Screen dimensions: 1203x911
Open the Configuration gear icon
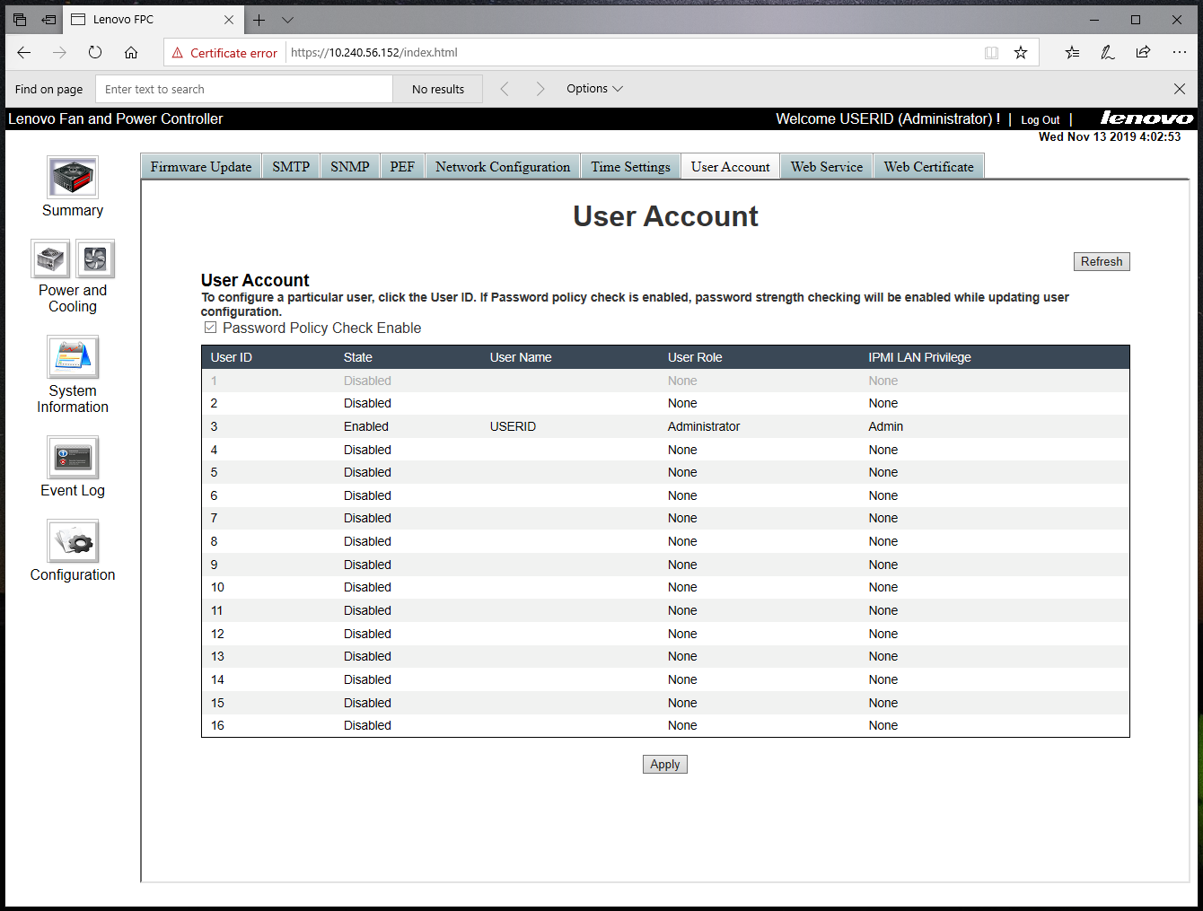click(73, 541)
